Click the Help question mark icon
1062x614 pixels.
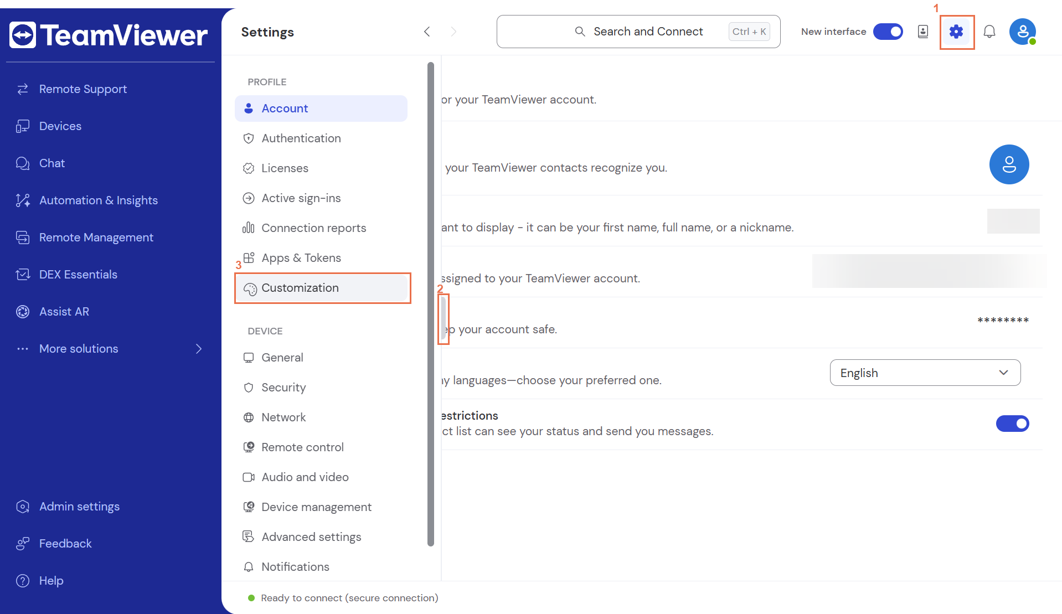point(23,581)
